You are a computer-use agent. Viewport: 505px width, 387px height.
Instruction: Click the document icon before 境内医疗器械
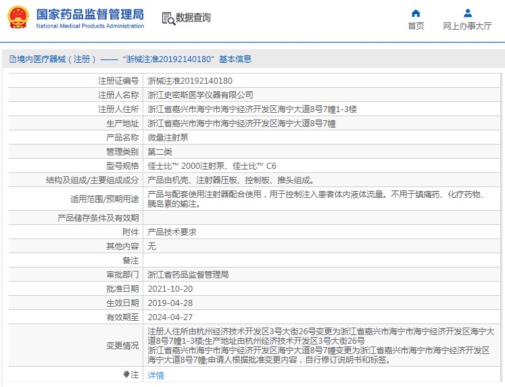[13, 59]
